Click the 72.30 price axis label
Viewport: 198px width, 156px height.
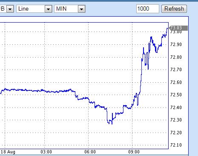tap(176, 120)
